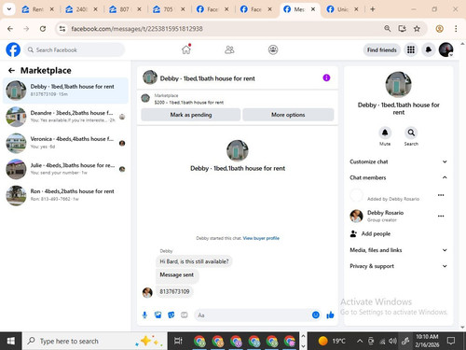Viewport: 466px width, 350px height.
Task: Open the Groups icon in top navigation
Action: 273,49
